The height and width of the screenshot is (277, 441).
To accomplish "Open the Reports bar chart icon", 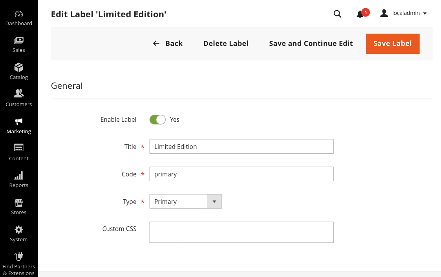I will 19,175.
